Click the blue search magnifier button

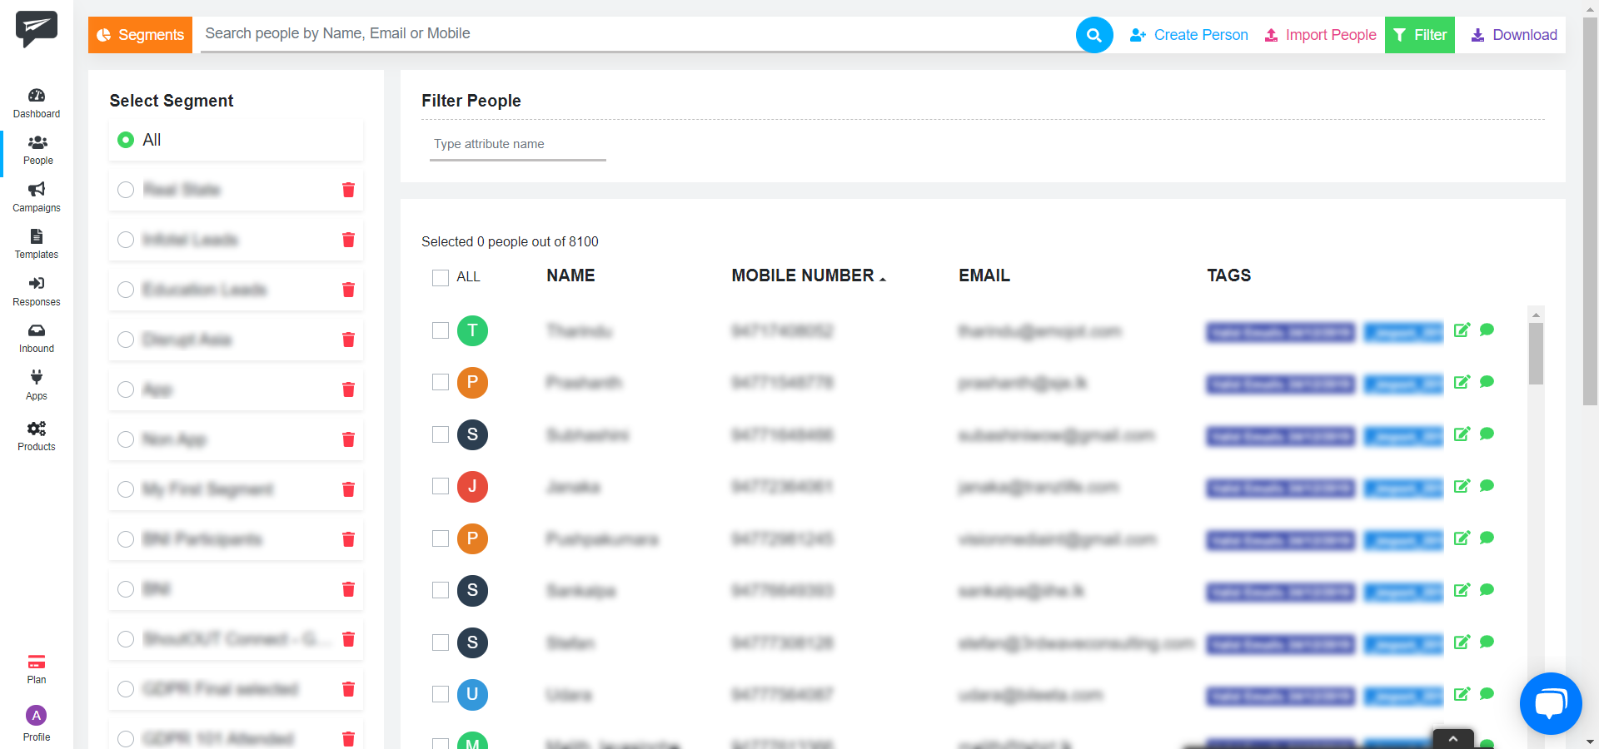[1093, 35]
